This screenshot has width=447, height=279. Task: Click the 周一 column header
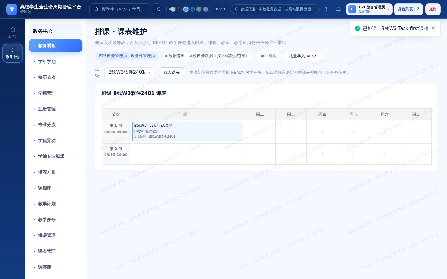tap(187, 114)
